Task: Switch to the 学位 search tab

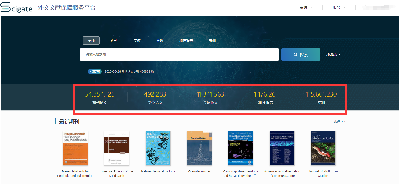Action: tap(137, 41)
